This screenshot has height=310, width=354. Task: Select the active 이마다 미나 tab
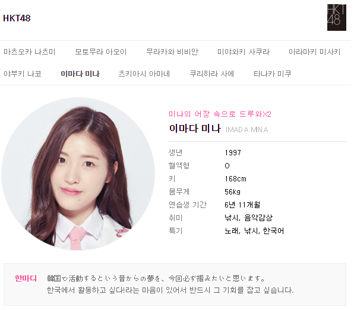click(80, 74)
